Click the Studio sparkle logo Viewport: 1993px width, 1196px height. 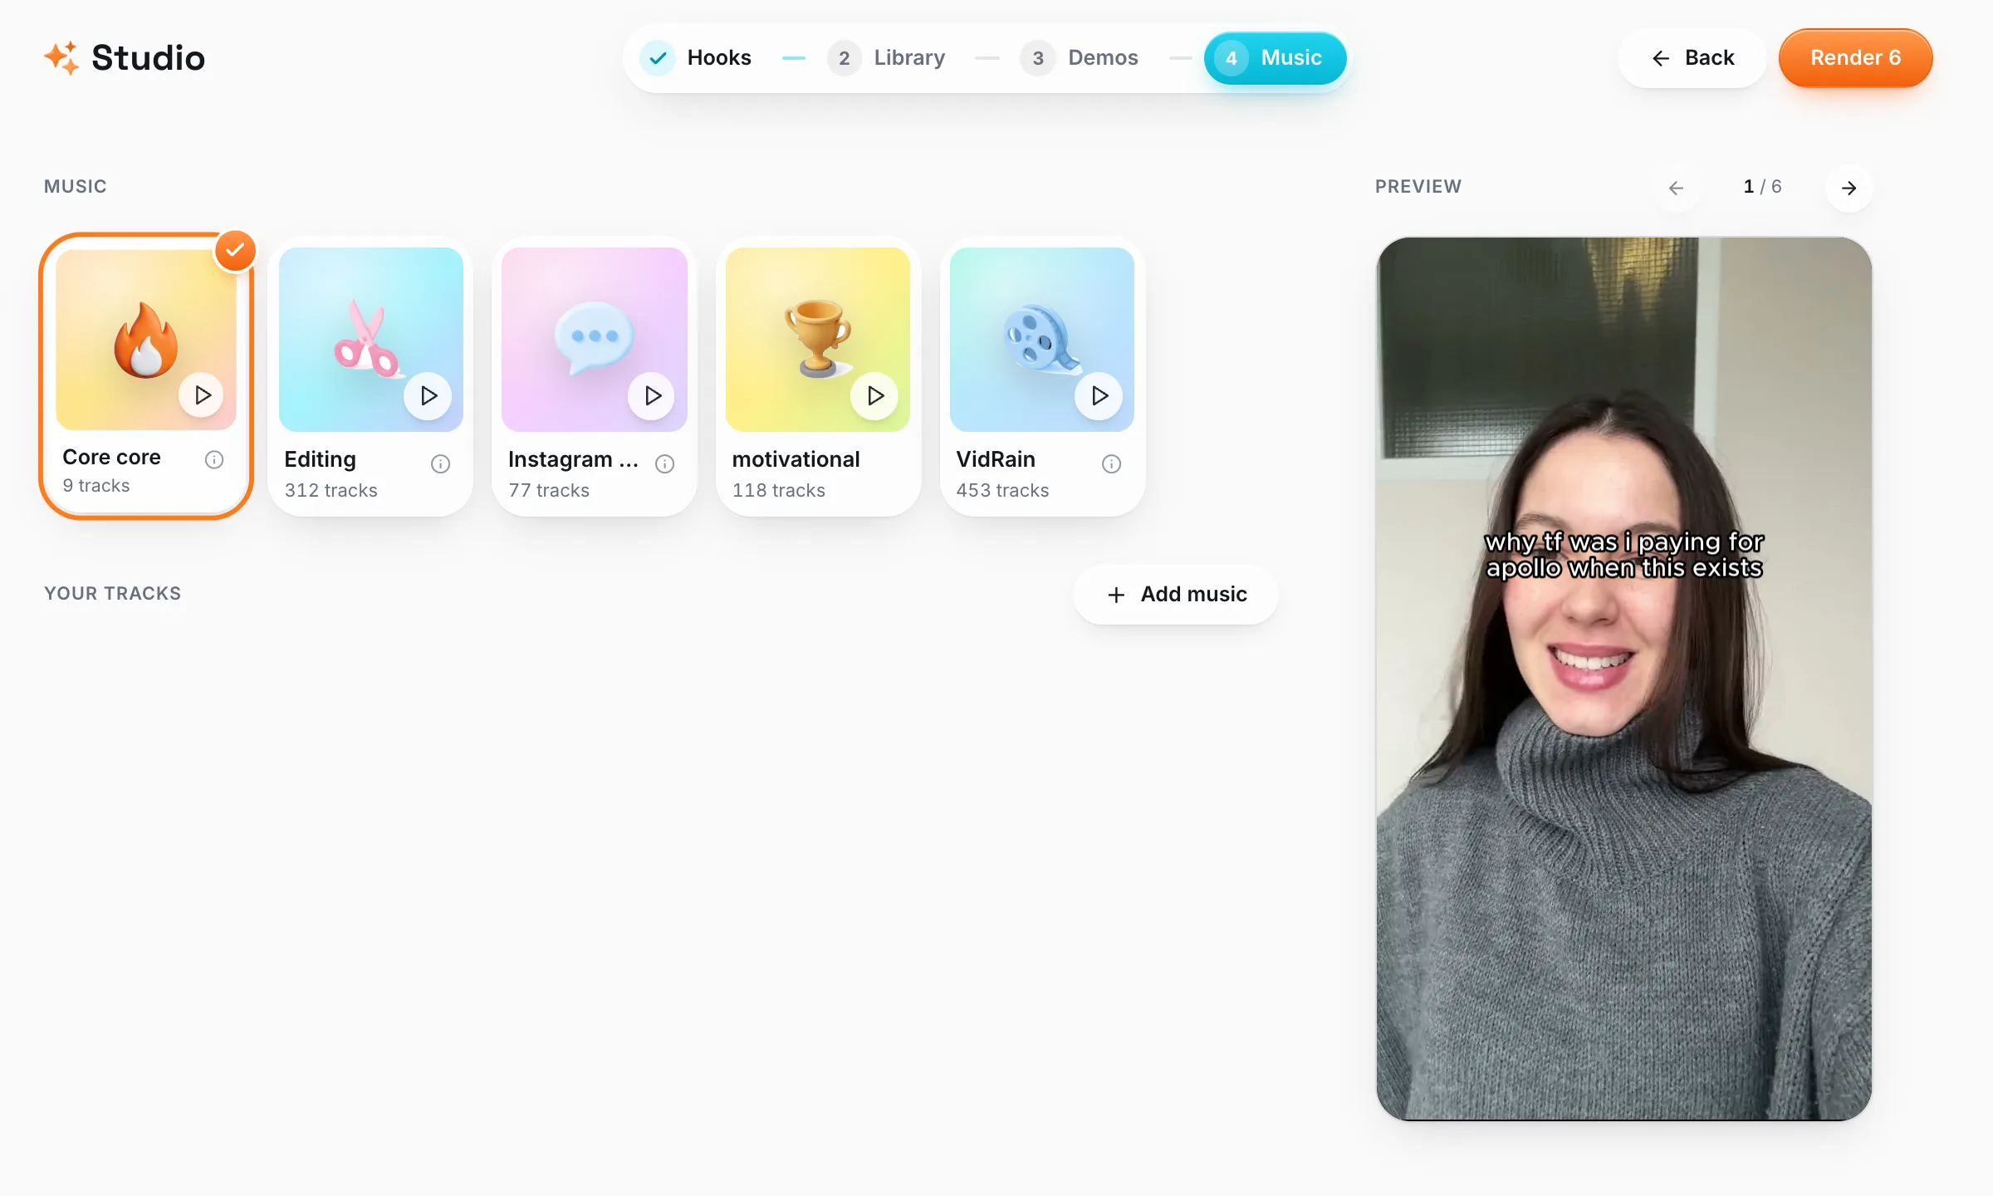coord(61,57)
